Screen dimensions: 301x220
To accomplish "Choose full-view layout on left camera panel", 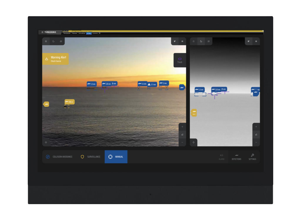I will [182, 41].
